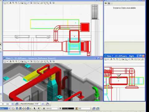Click the Z coordinate input field
Screen dimensions: 149x112
click(x=84, y=109)
